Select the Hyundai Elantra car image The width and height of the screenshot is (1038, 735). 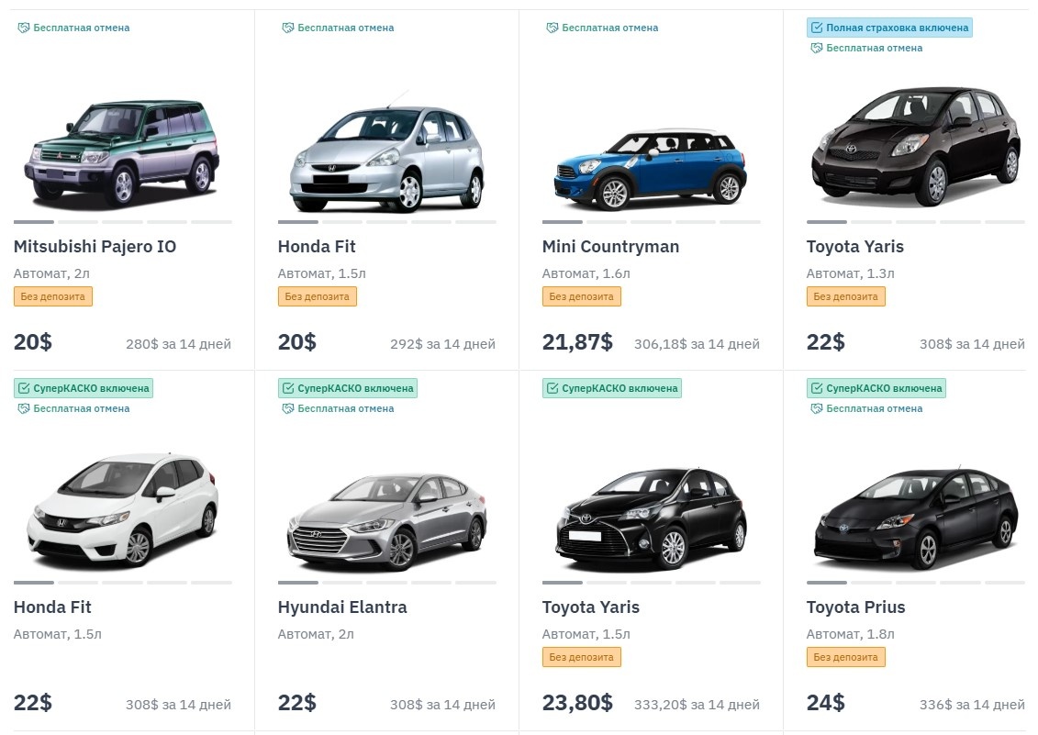386,522
